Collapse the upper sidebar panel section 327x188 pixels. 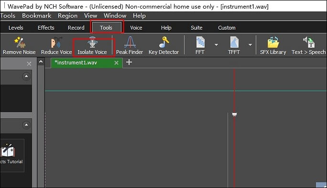coord(26,76)
